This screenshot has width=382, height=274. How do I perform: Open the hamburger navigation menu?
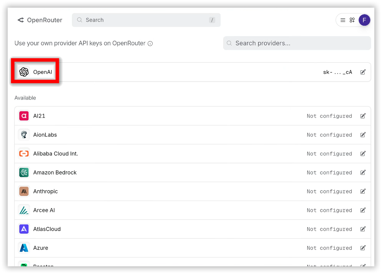click(343, 20)
